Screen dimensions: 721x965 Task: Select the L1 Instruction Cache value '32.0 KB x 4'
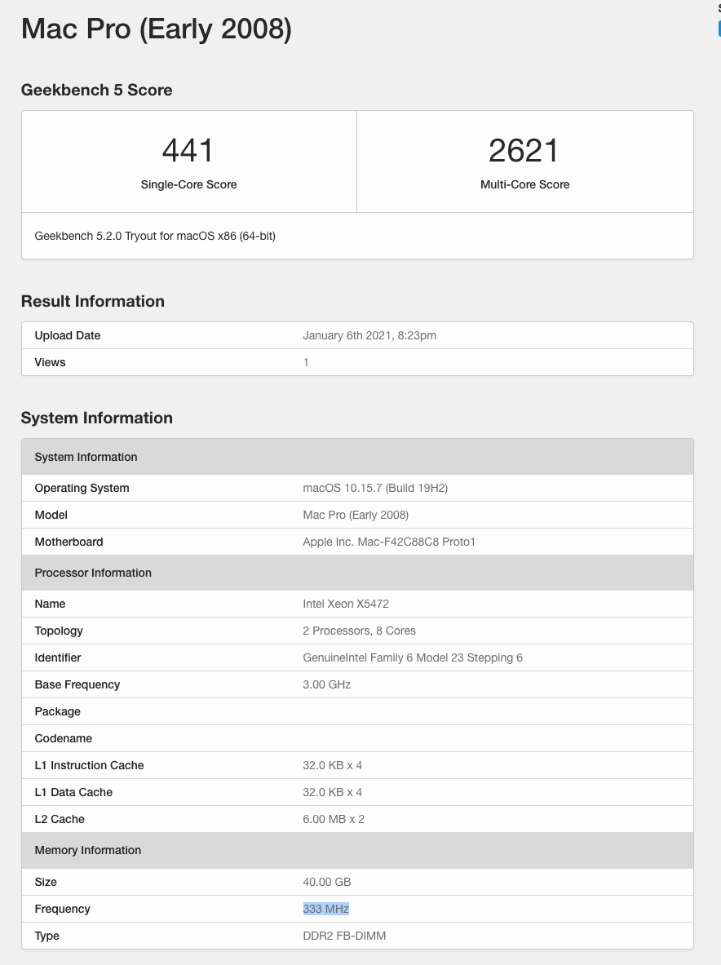(332, 766)
